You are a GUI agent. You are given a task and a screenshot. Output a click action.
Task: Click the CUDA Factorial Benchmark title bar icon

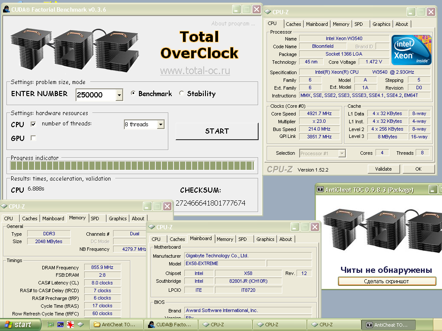(6, 9)
